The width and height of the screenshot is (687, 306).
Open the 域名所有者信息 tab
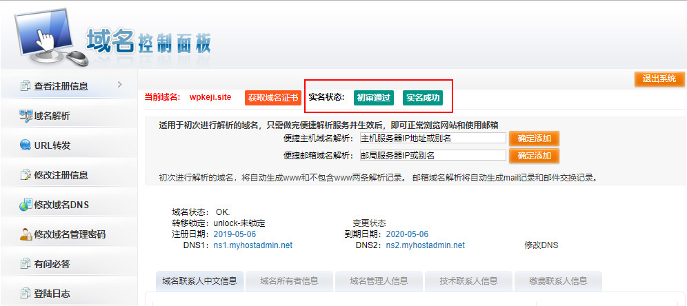point(289,280)
